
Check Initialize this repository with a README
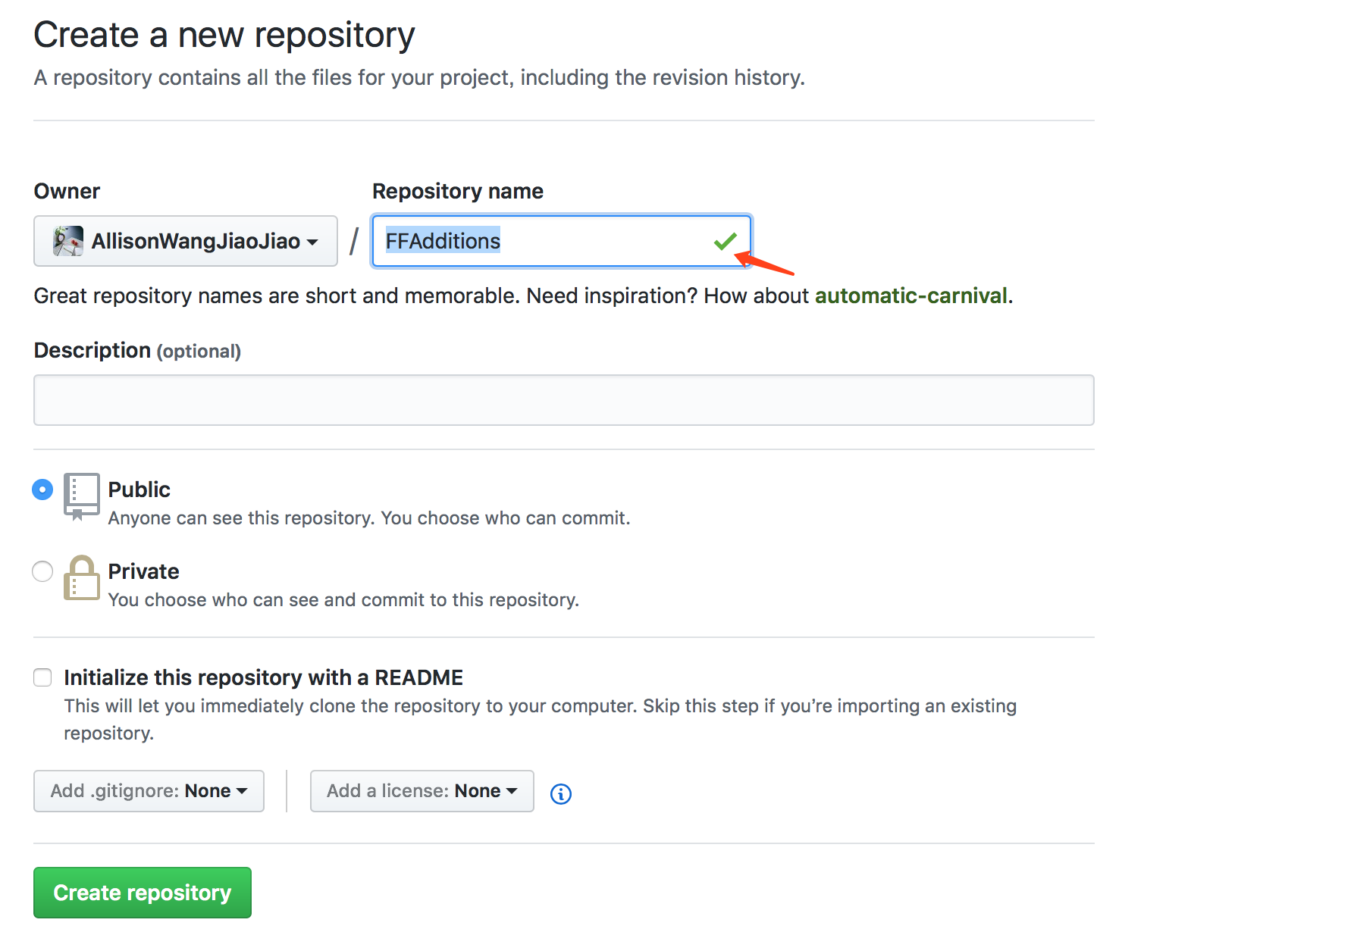point(42,677)
